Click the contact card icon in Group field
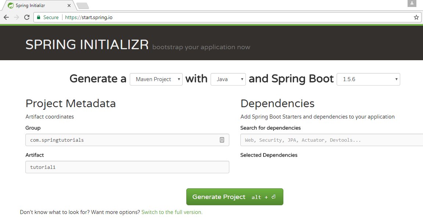Screen dimensions: 423x221 [222, 140]
